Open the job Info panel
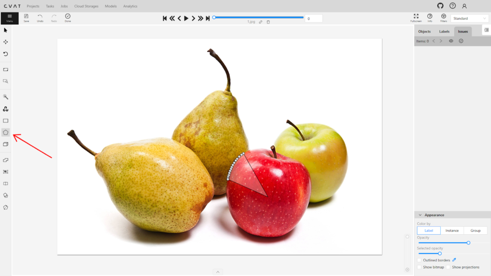 click(430, 18)
